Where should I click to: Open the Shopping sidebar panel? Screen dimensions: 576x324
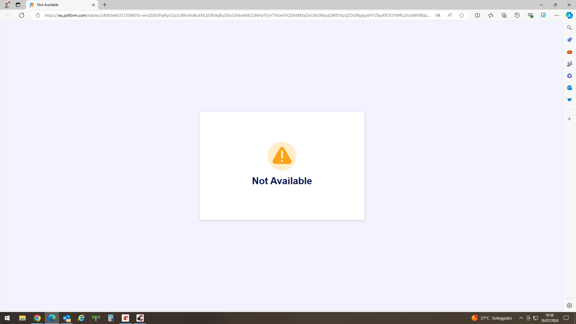tap(569, 40)
